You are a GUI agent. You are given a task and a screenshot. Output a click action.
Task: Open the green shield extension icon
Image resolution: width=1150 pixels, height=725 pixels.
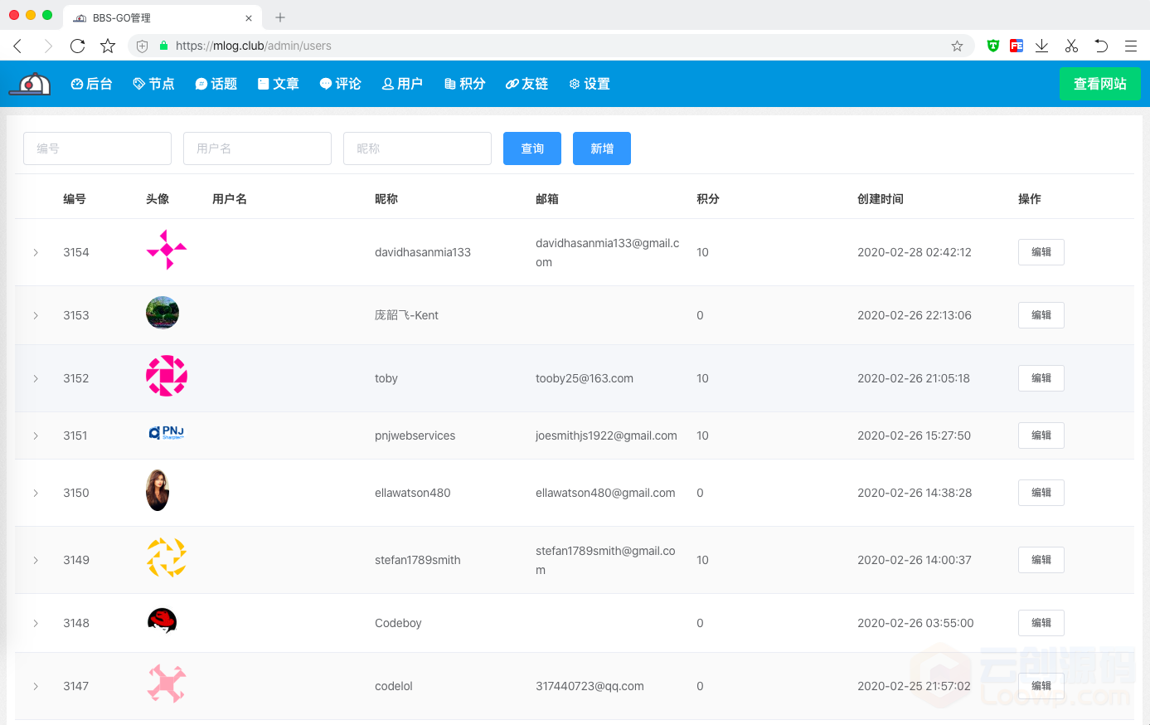[993, 46]
